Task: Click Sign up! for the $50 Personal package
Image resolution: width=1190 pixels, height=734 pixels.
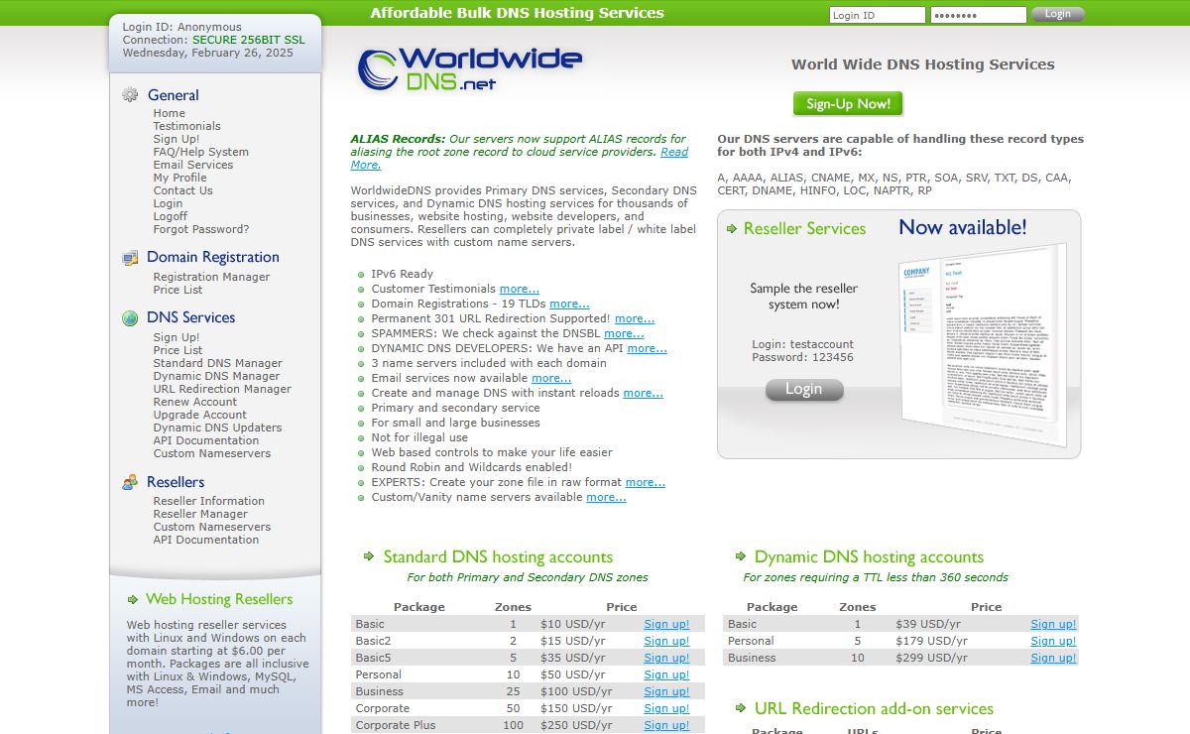Action: (666, 674)
